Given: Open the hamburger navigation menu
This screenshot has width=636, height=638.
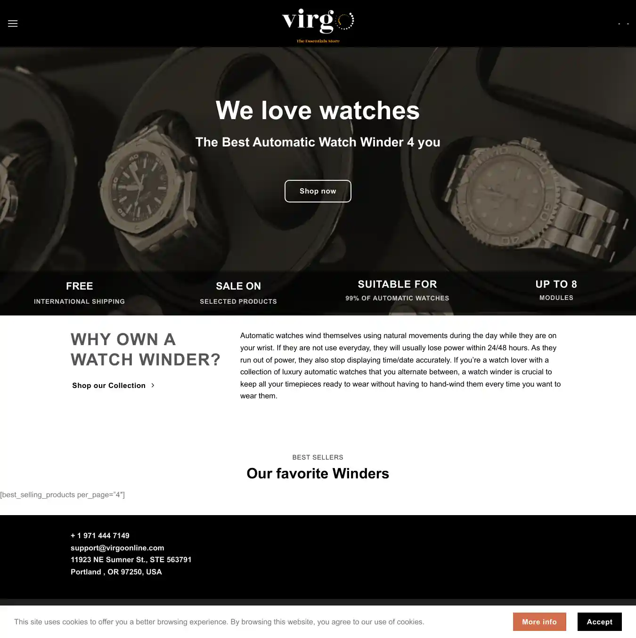Looking at the screenshot, I should [13, 24].
